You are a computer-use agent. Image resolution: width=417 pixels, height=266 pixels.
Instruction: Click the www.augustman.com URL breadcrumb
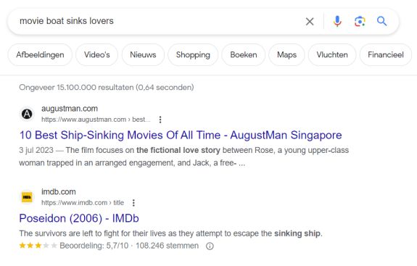[x=96, y=120]
